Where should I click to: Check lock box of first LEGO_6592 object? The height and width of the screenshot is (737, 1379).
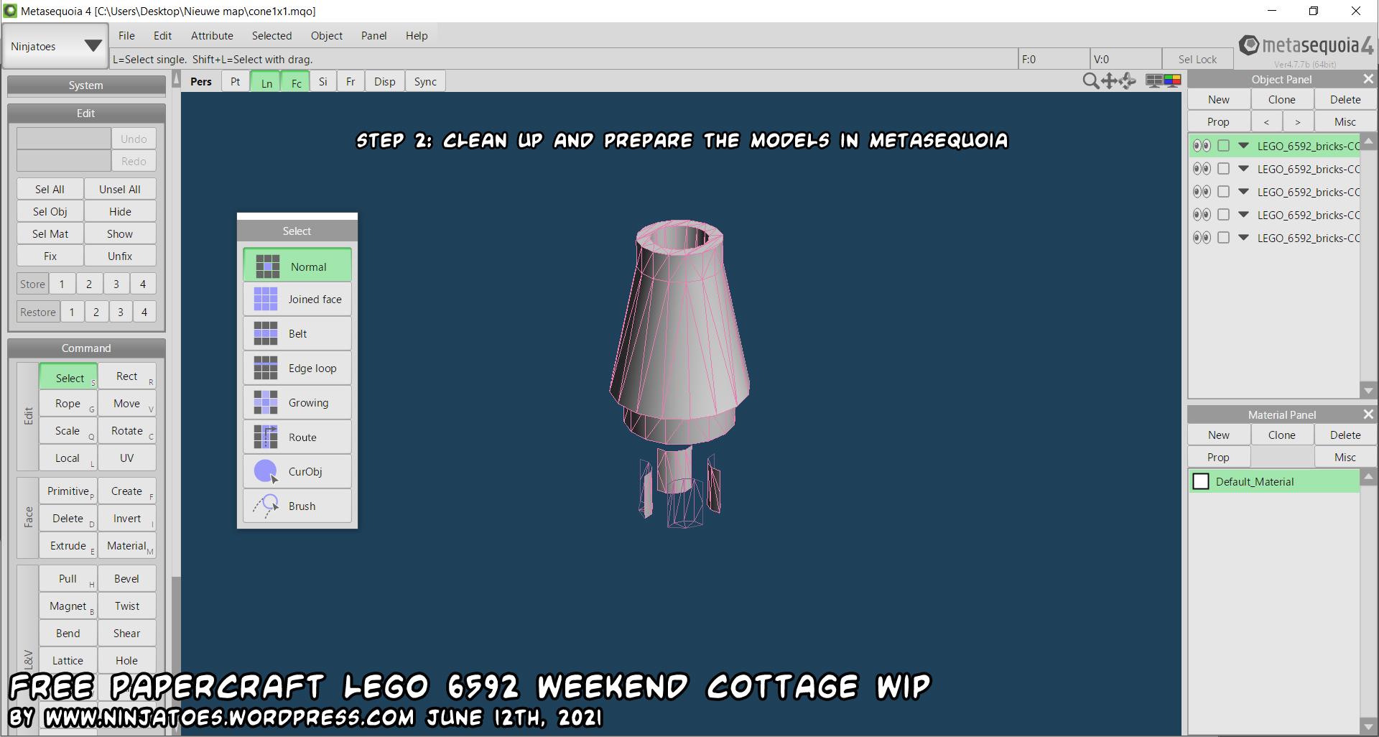coord(1224,146)
